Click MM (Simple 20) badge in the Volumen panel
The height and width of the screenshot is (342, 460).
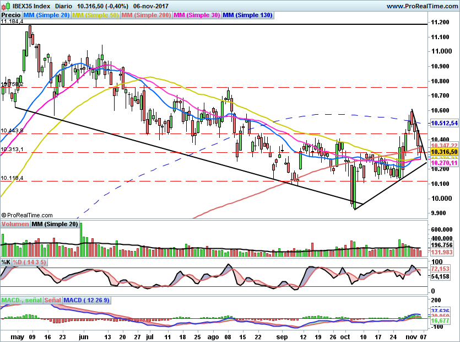click(56, 225)
